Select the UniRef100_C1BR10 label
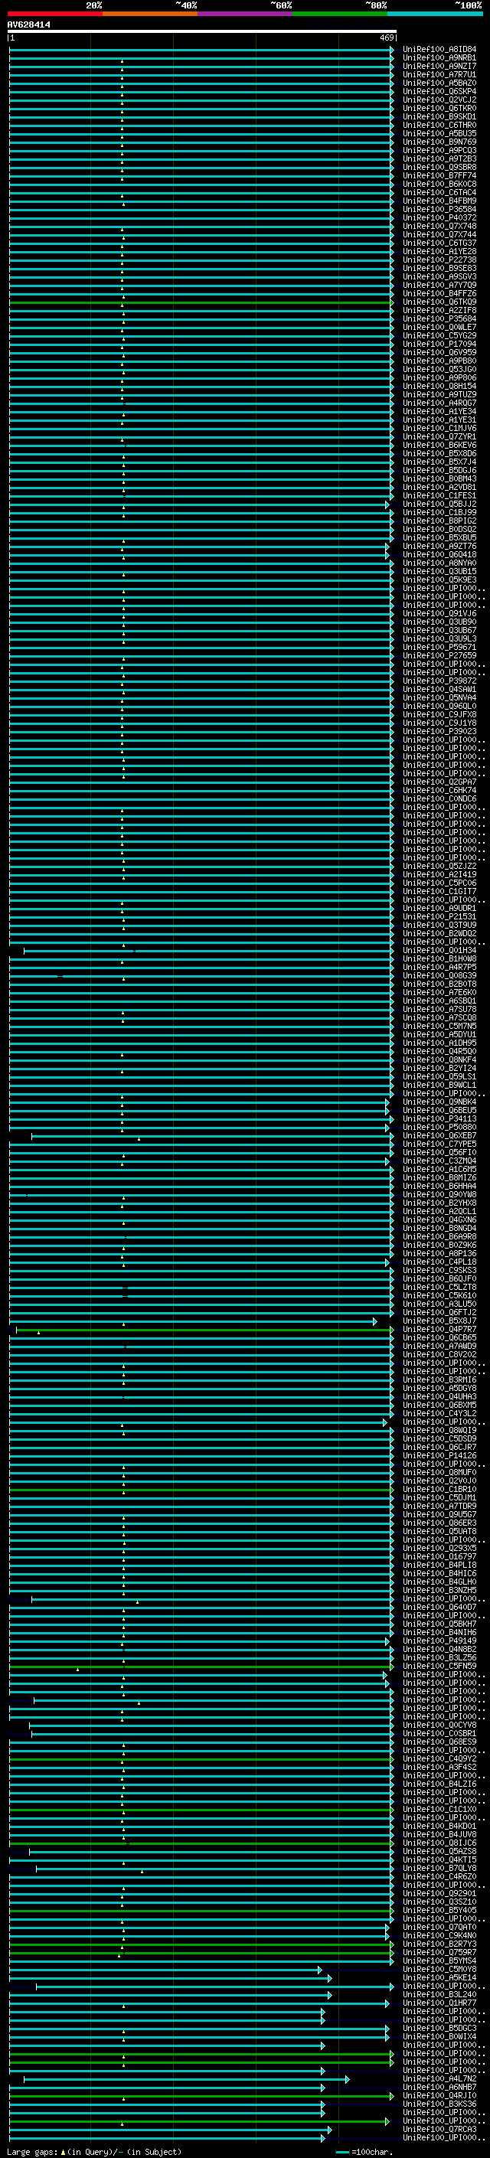The width and height of the screenshot is (490, 2158). pos(439,1490)
